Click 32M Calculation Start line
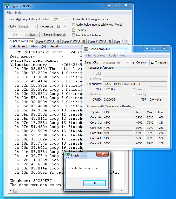Image resolution: width=176 pixels, height=199 pixels. click(48, 52)
